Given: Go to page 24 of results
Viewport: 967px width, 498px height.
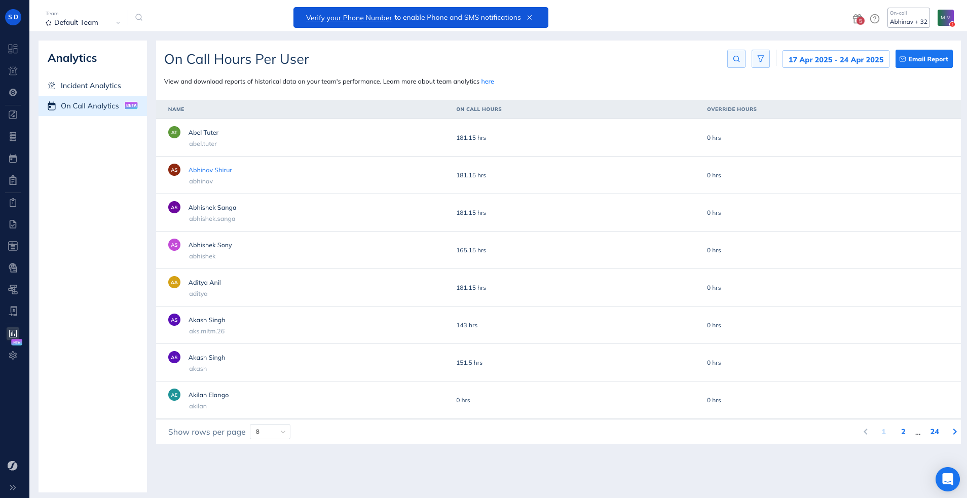Looking at the screenshot, I should tap(934, 432).
